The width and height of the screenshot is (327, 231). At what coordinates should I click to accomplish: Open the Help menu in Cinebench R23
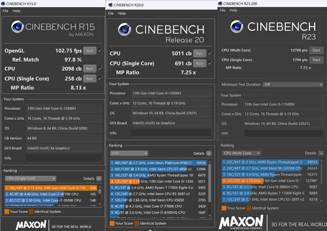click(233, 10)
